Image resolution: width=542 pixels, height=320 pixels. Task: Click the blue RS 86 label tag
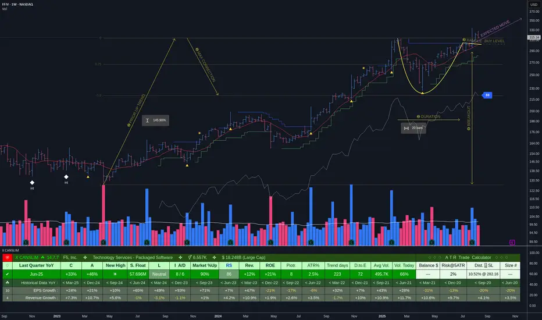pos(487,95)
